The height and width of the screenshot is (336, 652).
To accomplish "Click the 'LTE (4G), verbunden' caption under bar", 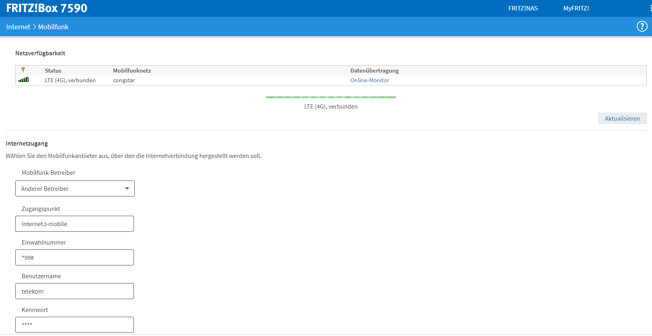I will pyautogui.click(x=331, y=107).
